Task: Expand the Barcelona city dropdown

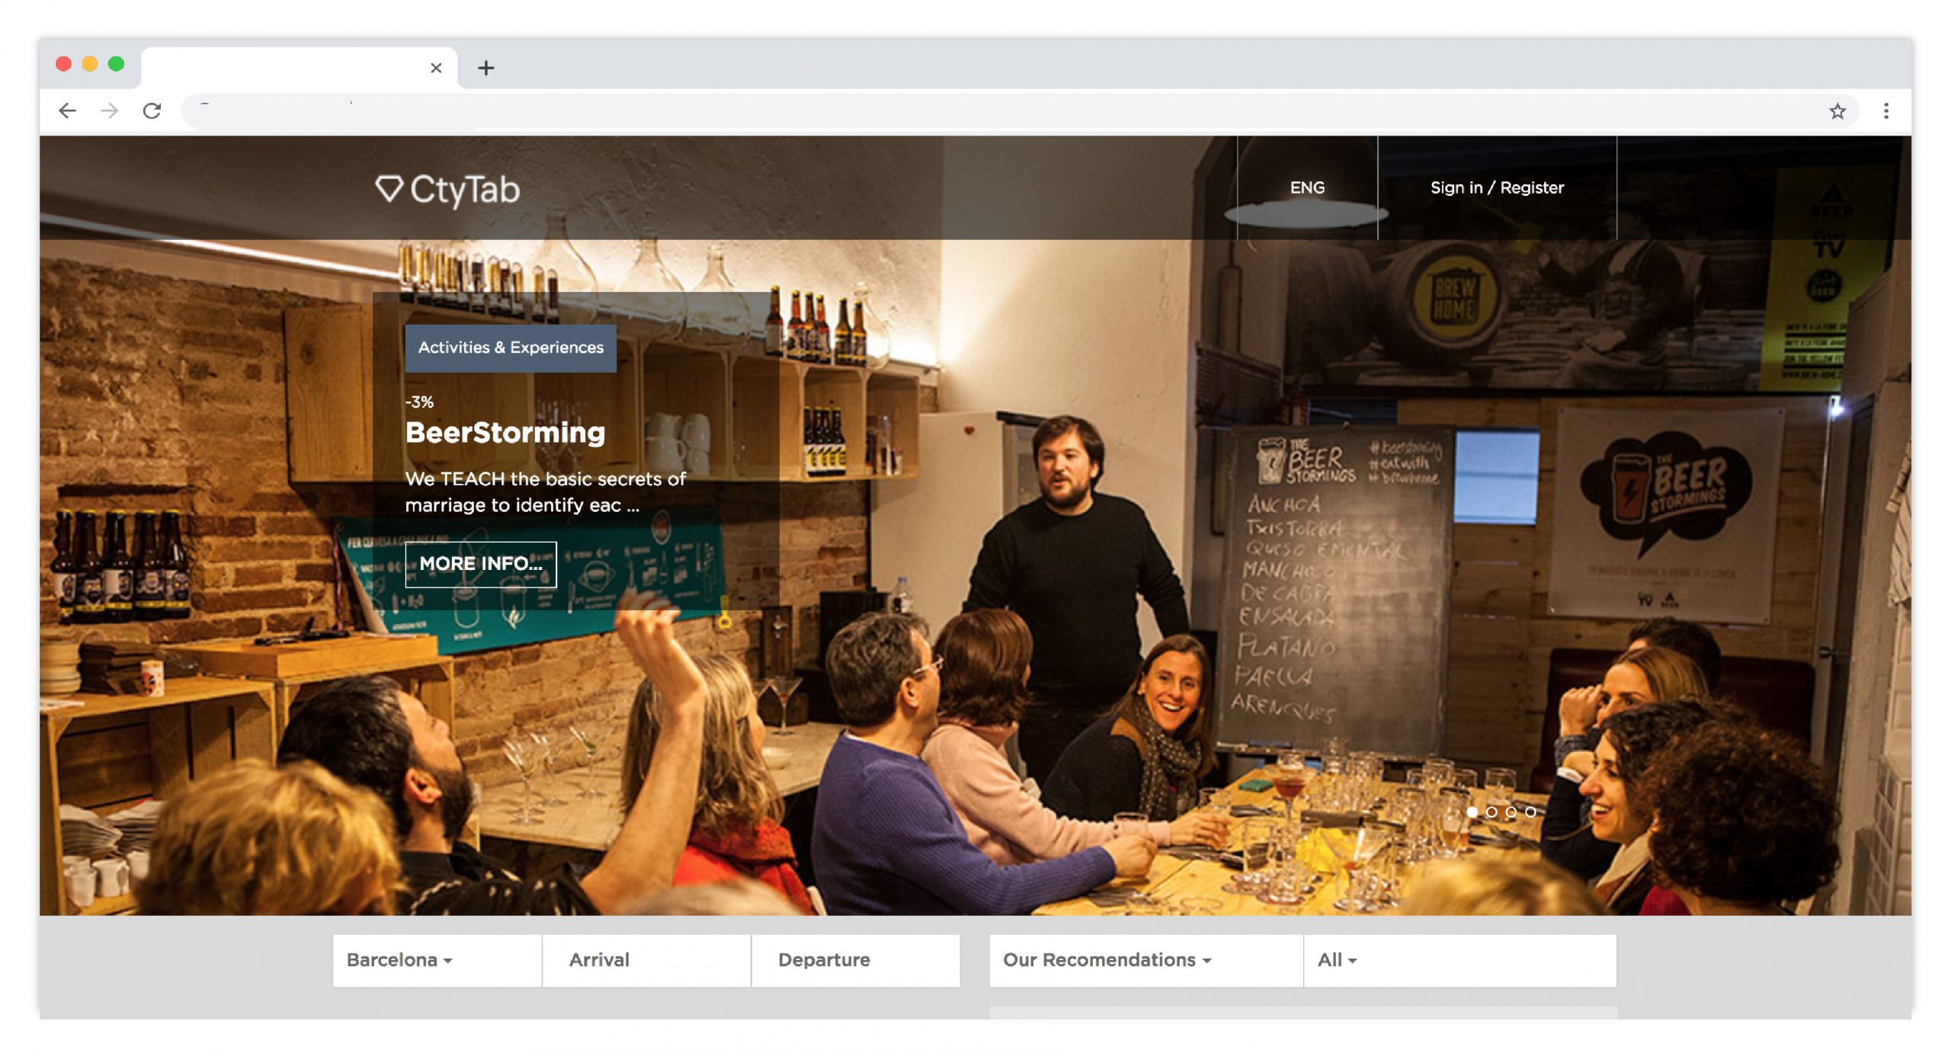Action: 399,960
